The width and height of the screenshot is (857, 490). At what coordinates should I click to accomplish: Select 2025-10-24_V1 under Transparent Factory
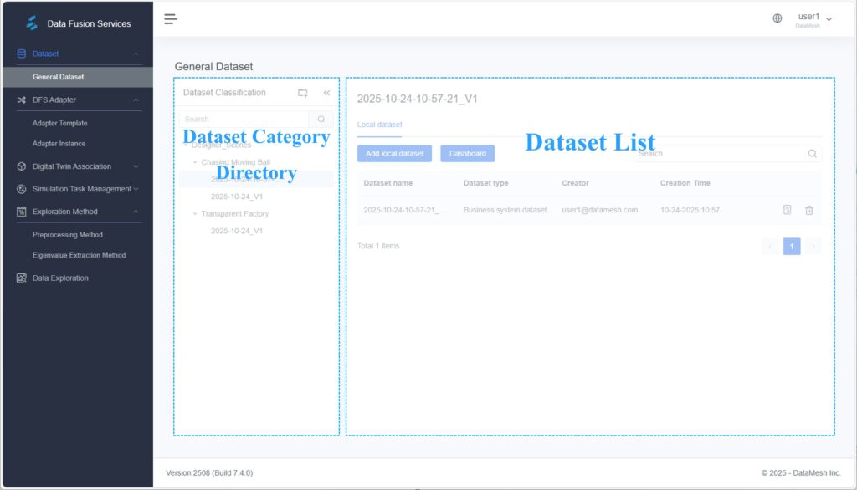tap(237, 231)
